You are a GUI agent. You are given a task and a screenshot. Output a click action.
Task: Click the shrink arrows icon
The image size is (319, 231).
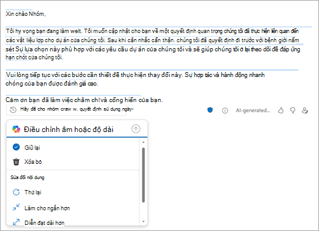point(16,207)
